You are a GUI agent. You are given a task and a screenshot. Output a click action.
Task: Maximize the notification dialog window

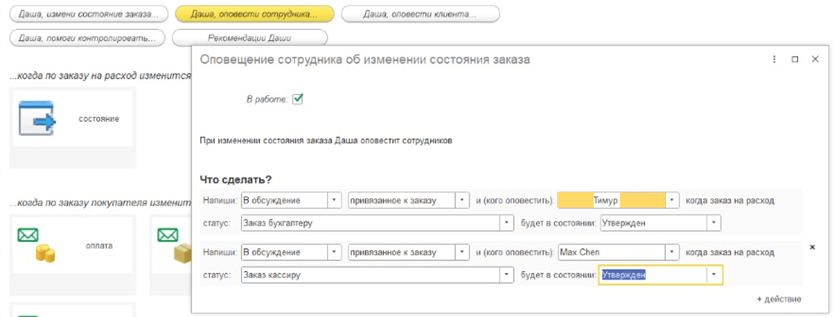[x=794, y=59]
